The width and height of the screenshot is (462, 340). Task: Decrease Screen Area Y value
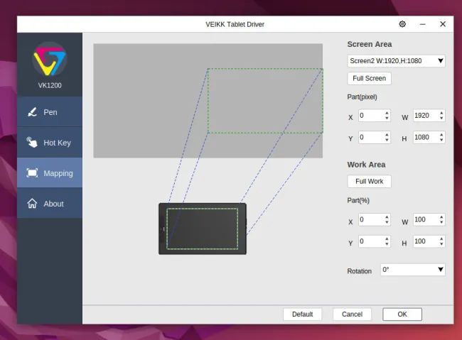pyautogui.click(x=387, y=140)
